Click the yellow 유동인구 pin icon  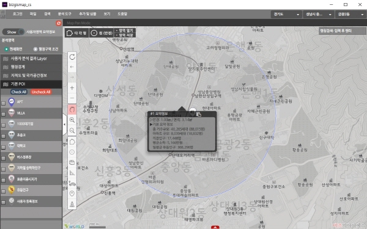[12, 190]
